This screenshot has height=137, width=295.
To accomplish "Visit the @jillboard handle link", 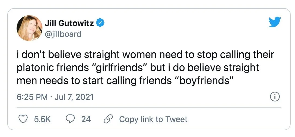I will tap(63, 34).
